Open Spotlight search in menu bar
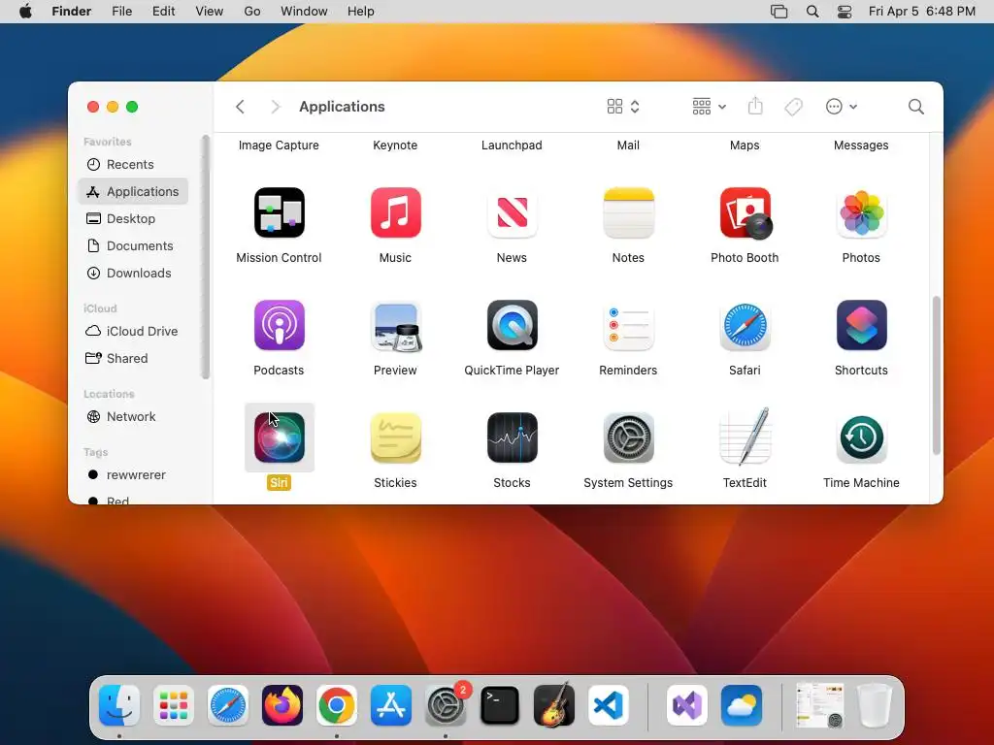The width and height of the screenshot is (994, 745). [812, 12]
